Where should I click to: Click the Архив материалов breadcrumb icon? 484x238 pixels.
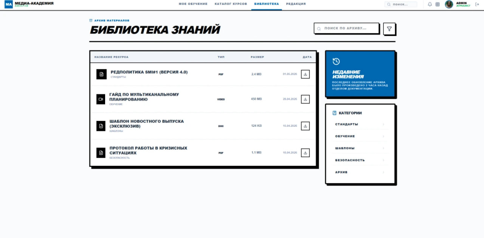[91, 20]
